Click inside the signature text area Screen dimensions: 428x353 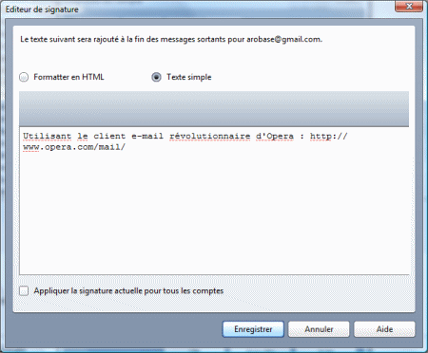[x=214, y=201]
